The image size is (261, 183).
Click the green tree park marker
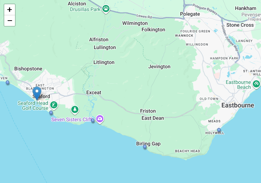click(75, 110)
